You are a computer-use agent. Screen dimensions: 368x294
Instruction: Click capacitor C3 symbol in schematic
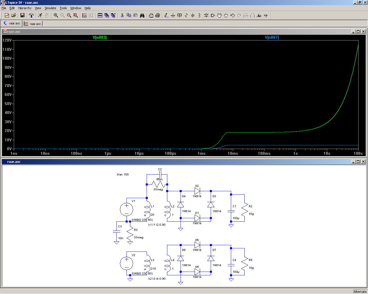point(116,232)
